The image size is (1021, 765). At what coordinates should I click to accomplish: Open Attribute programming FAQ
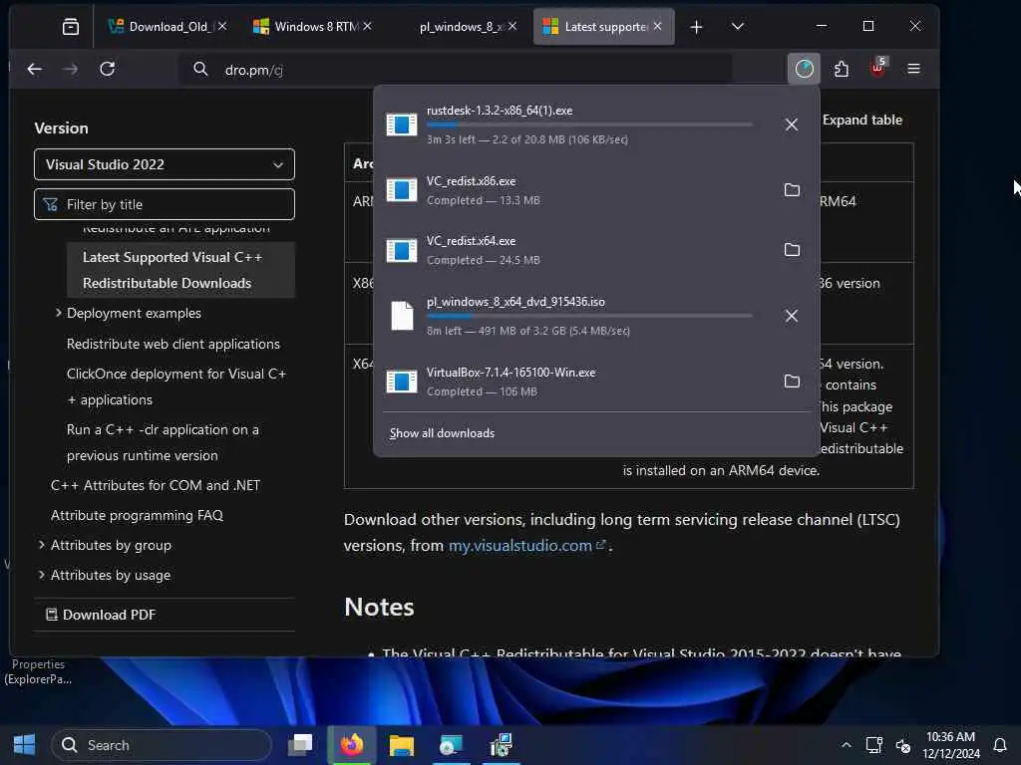pos(137,515)
